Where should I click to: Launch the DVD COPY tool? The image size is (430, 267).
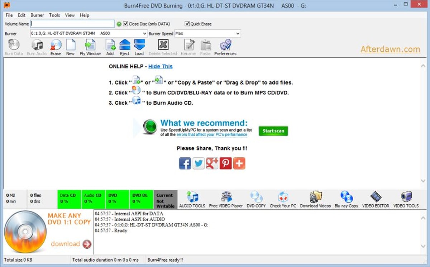tap(256, 199)
